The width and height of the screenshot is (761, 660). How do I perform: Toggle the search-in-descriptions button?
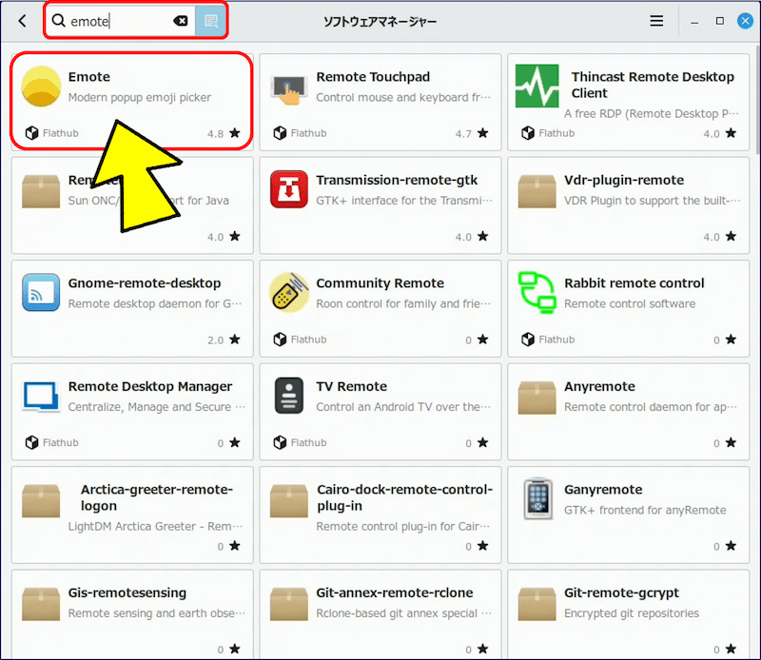pyautogui.click(x=210, y=21)
